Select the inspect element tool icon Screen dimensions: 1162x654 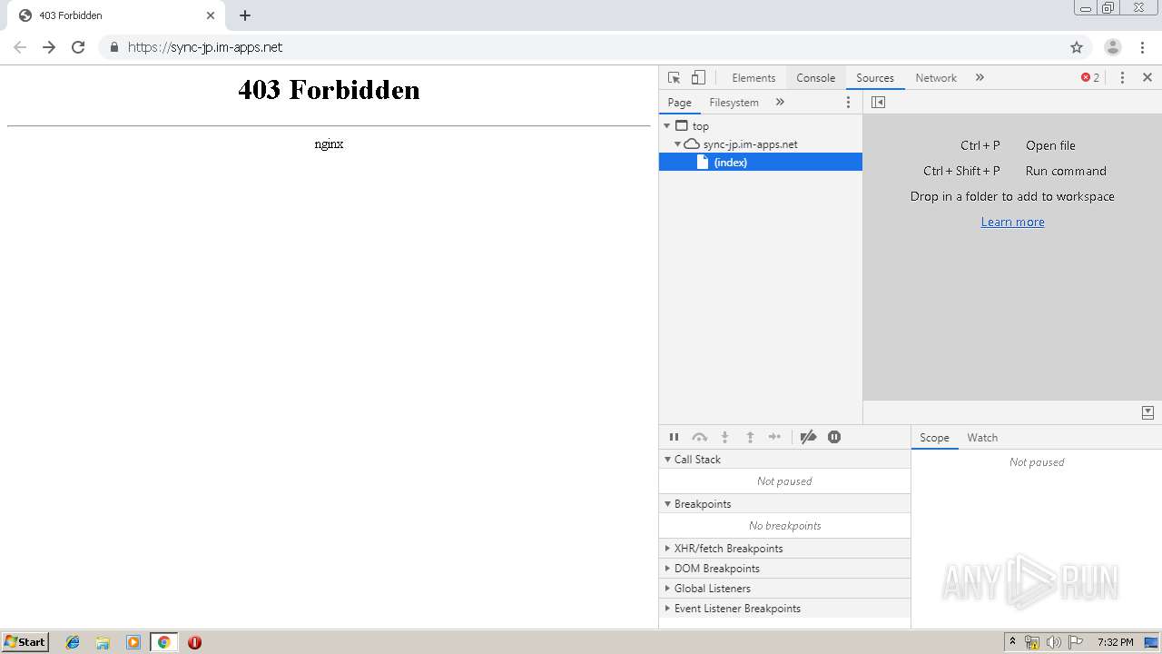[x=674, y=78]
